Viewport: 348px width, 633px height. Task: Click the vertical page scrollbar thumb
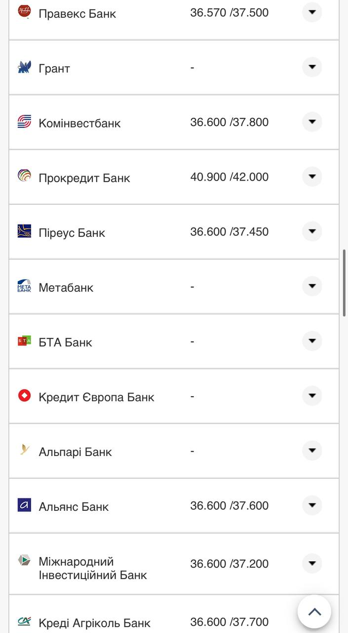(344, 283)
